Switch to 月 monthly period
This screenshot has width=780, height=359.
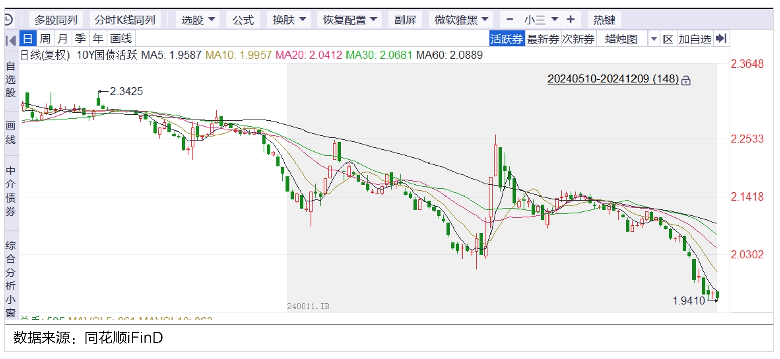click(x=62, y=39)
